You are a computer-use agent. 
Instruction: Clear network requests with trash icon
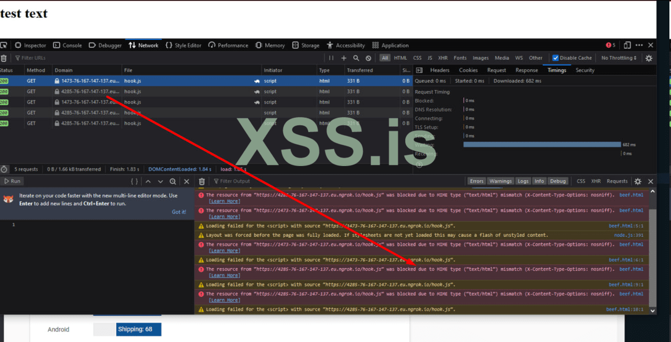click(4, 58)
